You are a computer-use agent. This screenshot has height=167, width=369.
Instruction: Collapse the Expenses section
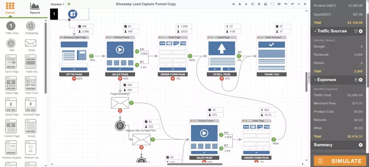(315, 80)
